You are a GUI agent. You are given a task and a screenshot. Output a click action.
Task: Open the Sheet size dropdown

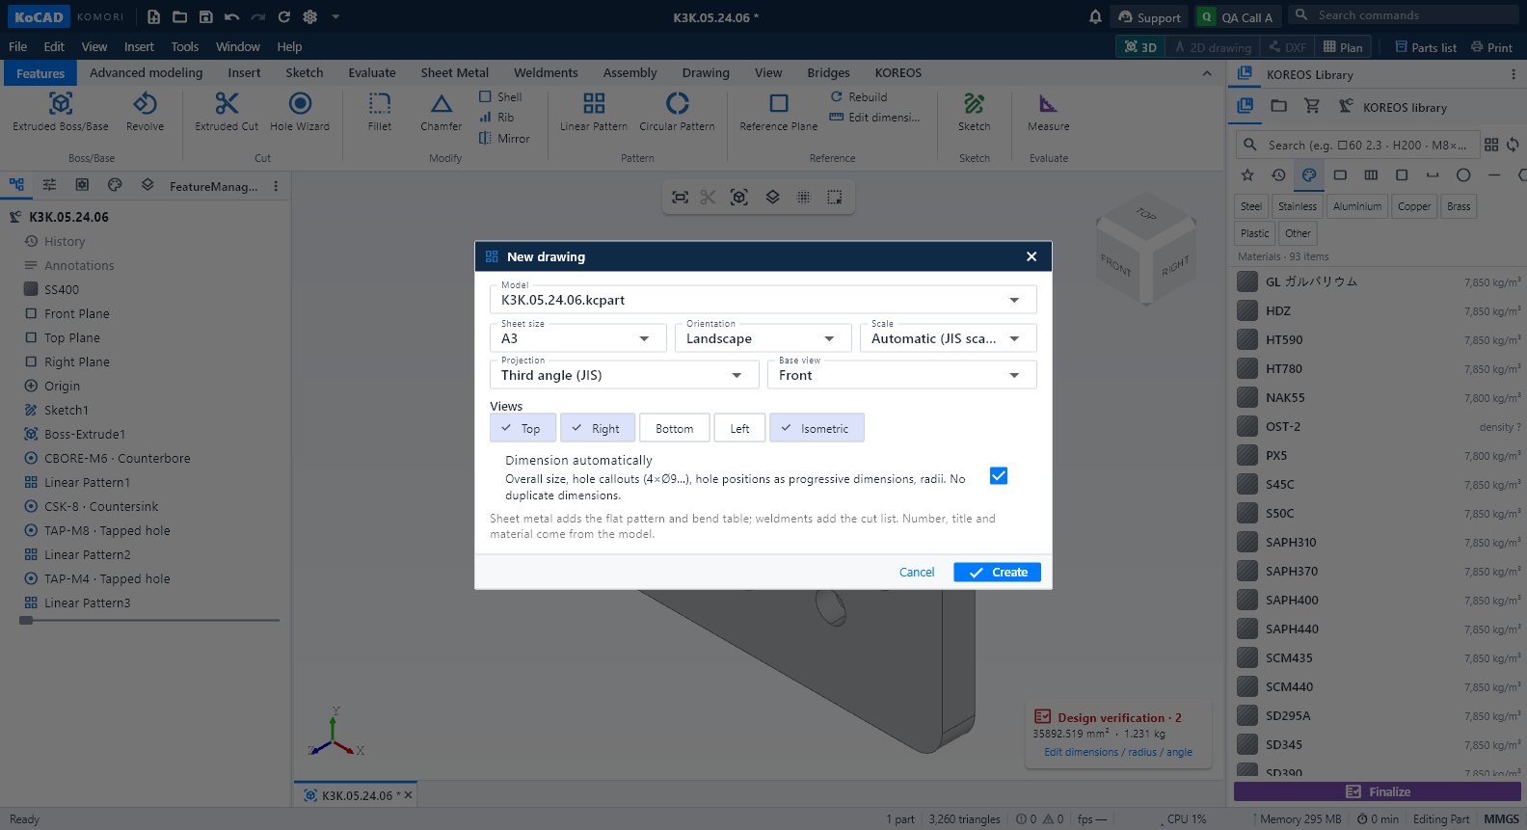coord(577,337)
